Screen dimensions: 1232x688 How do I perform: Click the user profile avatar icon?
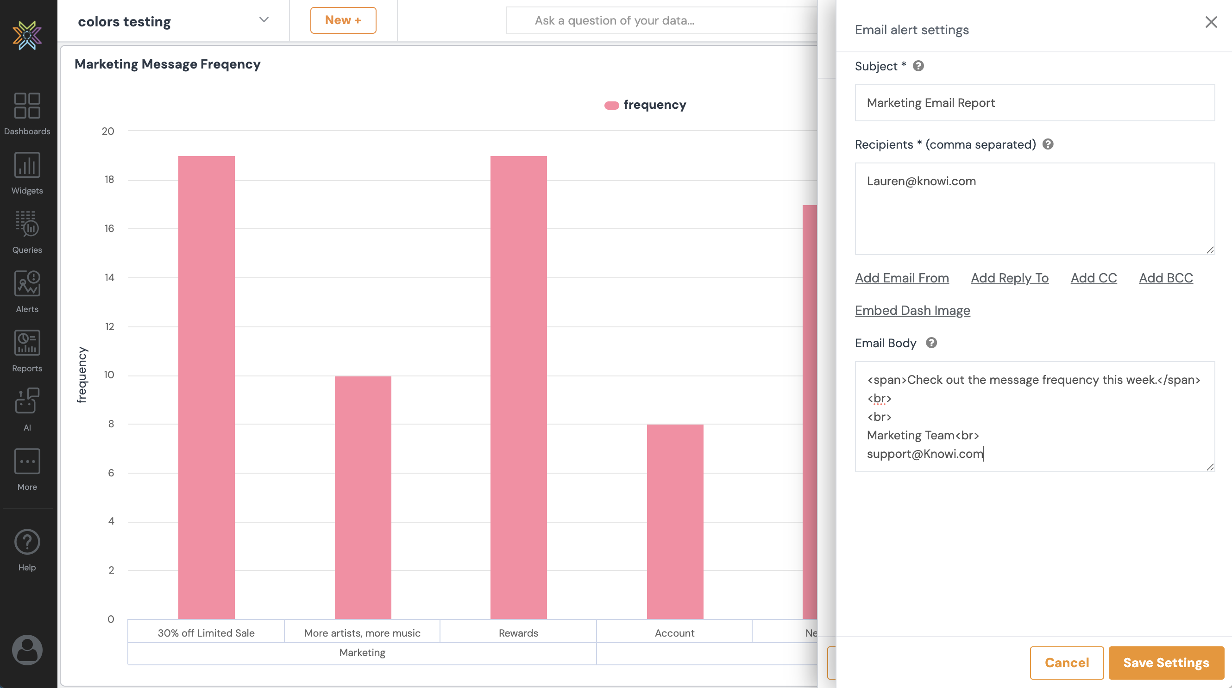pyautogui.click(x=27, y=650)
